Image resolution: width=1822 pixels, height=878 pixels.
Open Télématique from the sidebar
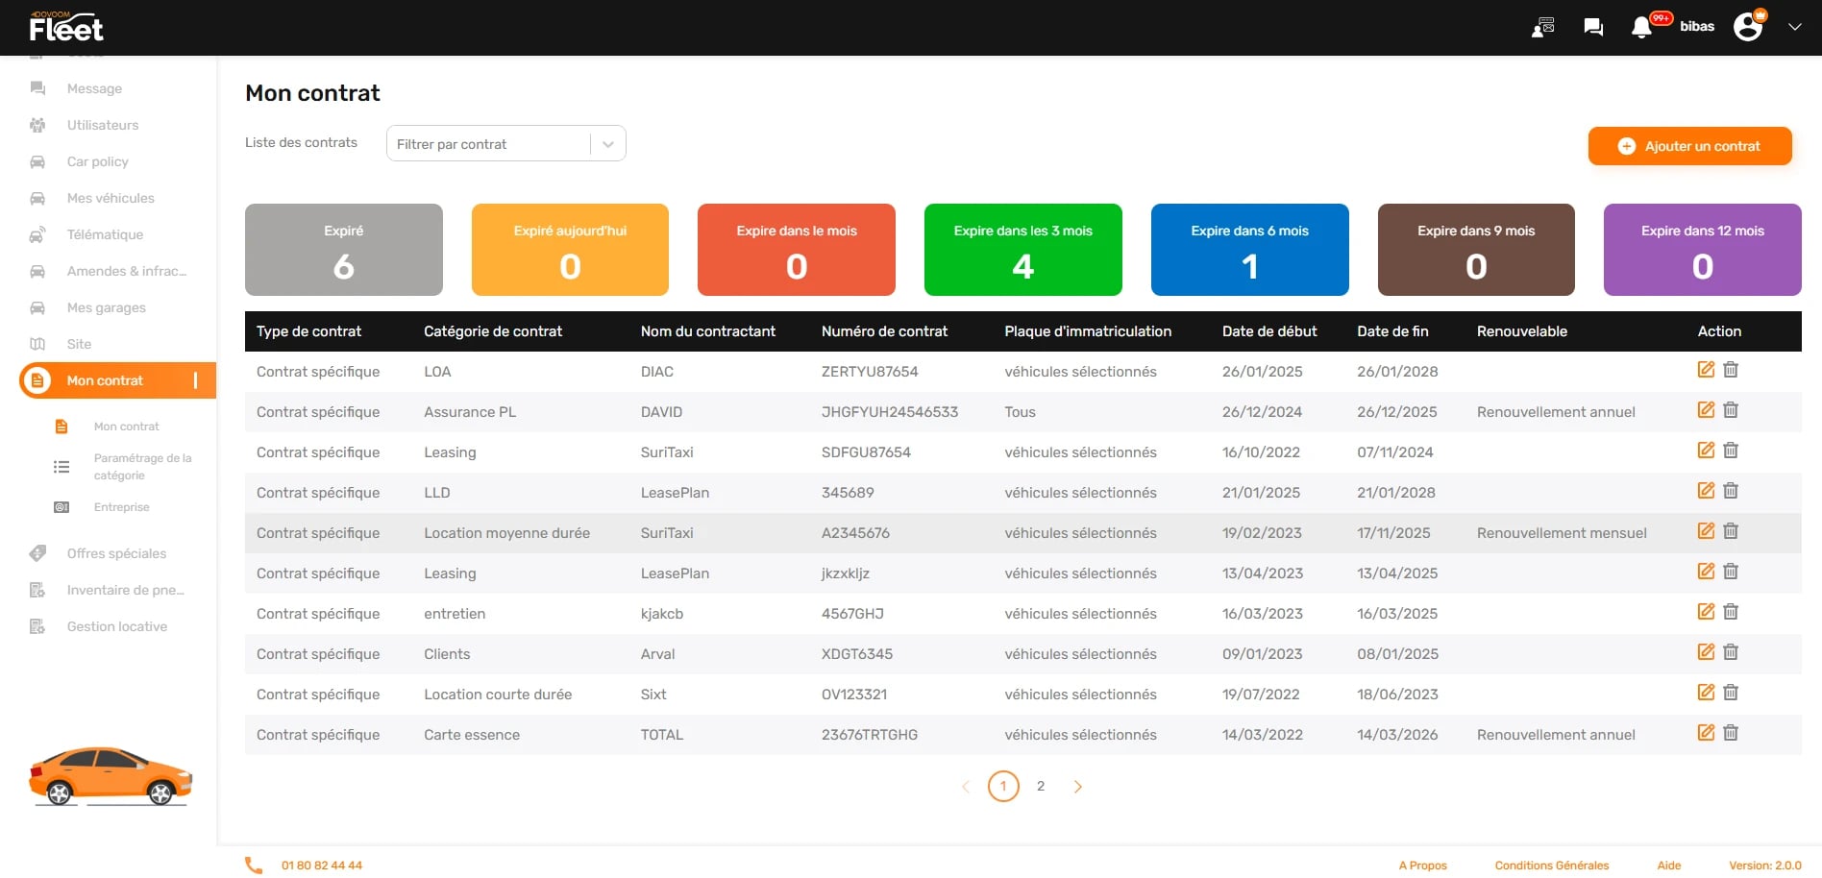[x=105, y=234]
